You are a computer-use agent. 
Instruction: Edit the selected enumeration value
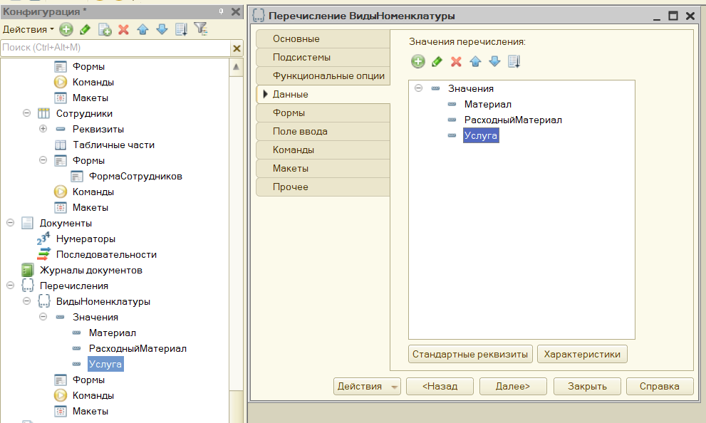[437, 62]
